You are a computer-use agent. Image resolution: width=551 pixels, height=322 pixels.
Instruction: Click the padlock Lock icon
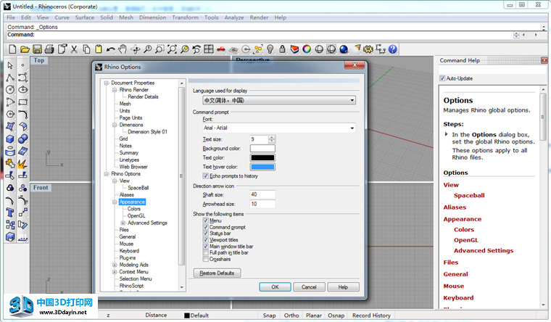(282, 49)
